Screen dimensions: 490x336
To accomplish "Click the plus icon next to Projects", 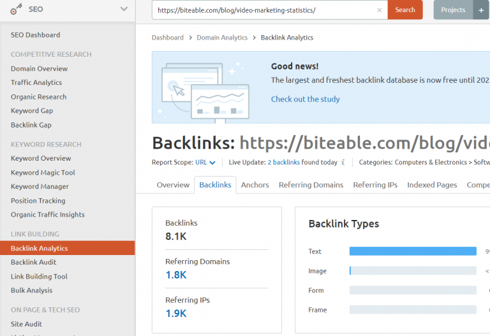I will tap(481, 10).
